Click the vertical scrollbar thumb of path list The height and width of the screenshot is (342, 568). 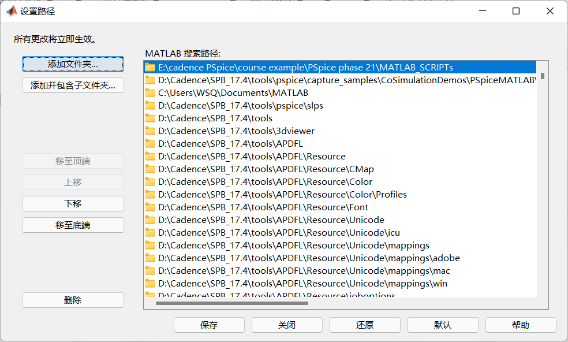coord(542,76)
